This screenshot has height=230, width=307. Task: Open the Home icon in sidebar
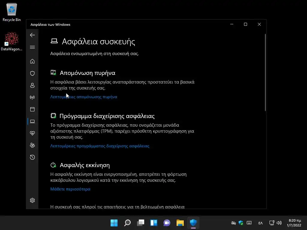point(32,61)
